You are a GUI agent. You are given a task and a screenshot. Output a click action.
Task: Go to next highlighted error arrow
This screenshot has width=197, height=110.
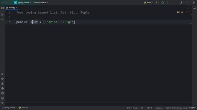(190, 12)
